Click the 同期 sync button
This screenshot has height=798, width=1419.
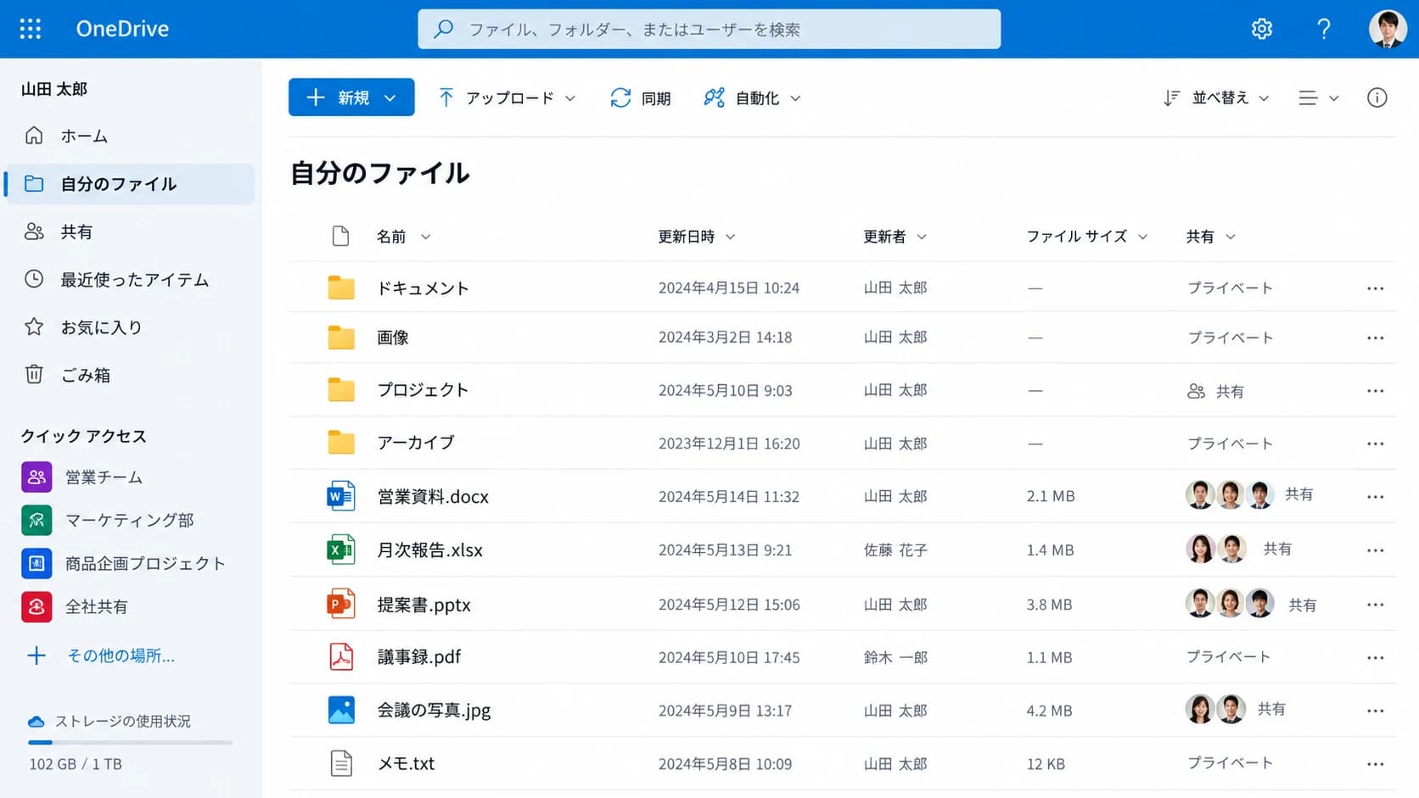pos(641,98)
